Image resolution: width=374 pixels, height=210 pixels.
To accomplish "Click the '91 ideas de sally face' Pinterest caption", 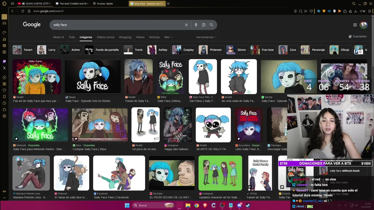I will pos(71,197).
